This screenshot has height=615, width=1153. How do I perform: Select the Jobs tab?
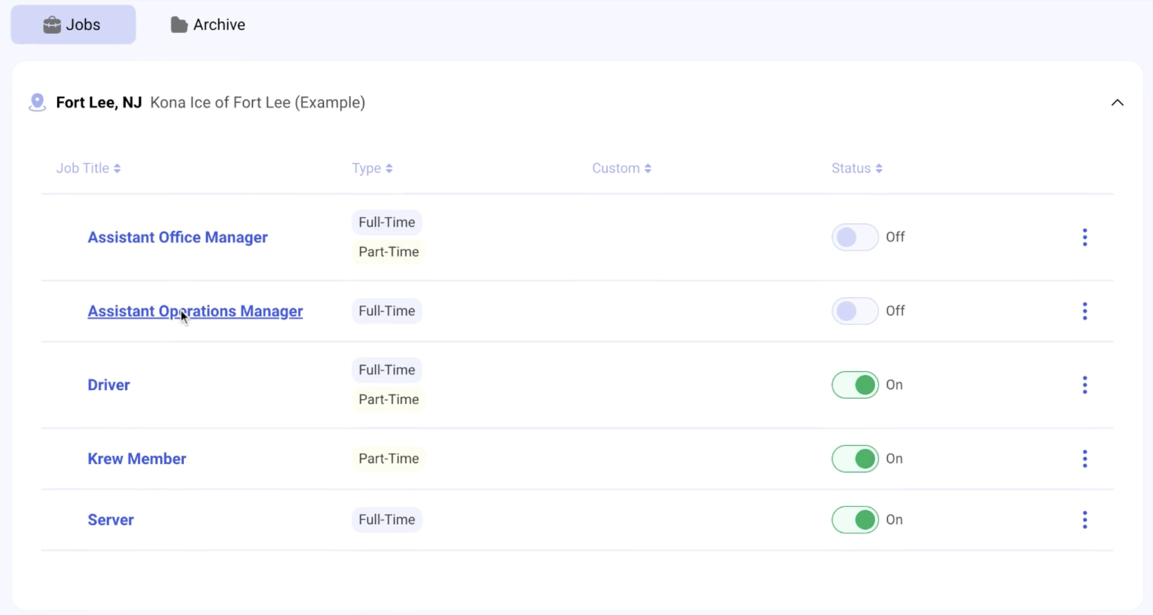(x=72, y=24)
